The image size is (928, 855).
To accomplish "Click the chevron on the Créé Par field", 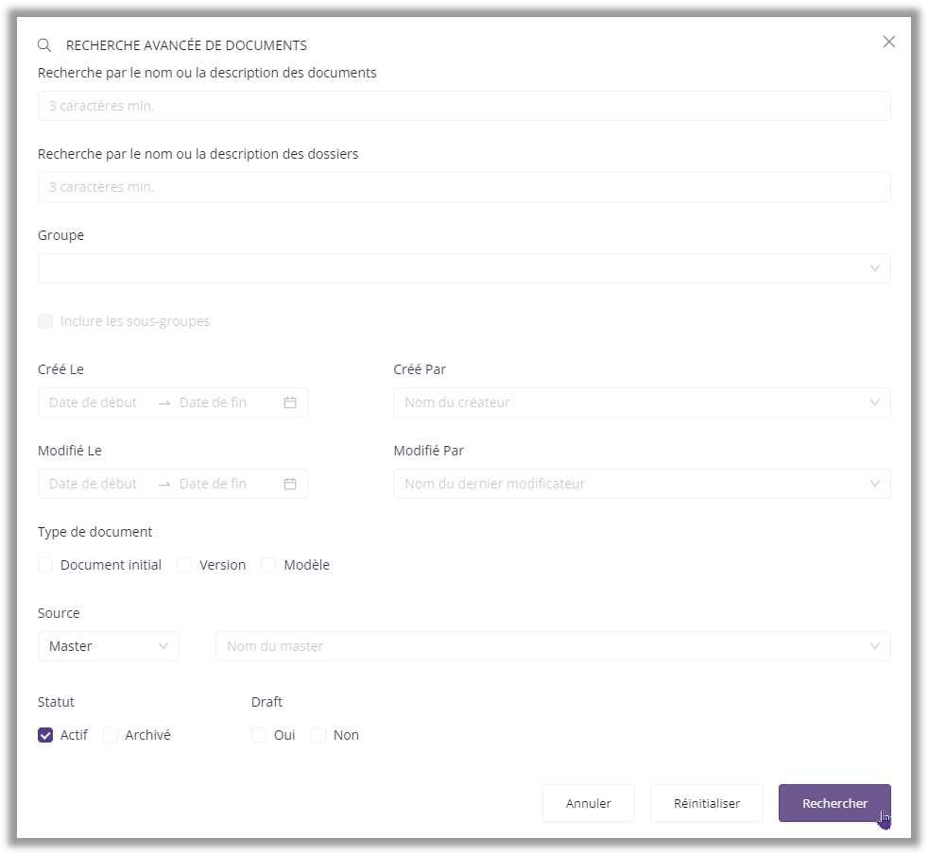I will pyautogui.click(x=875, y=402).
